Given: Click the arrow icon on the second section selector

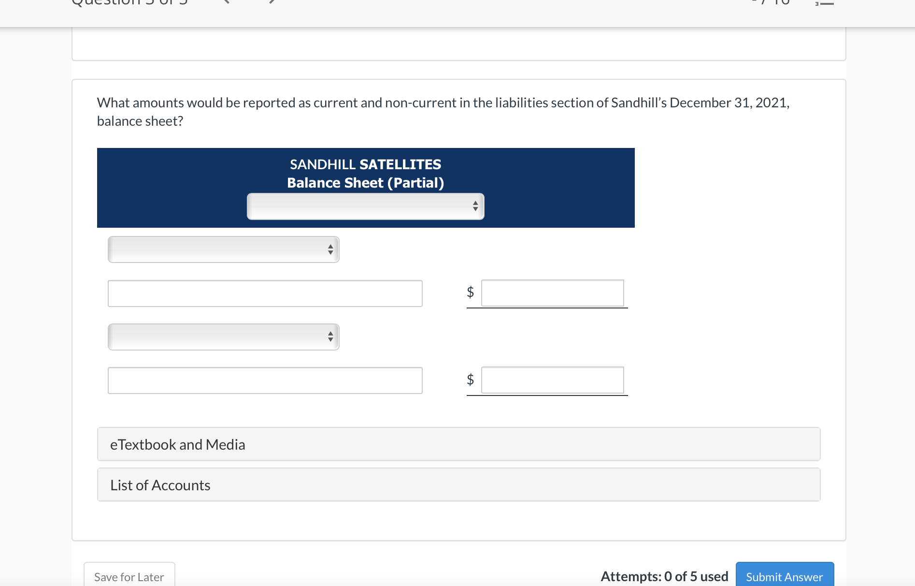Looking at the screenshot, I should click(330, 337).
